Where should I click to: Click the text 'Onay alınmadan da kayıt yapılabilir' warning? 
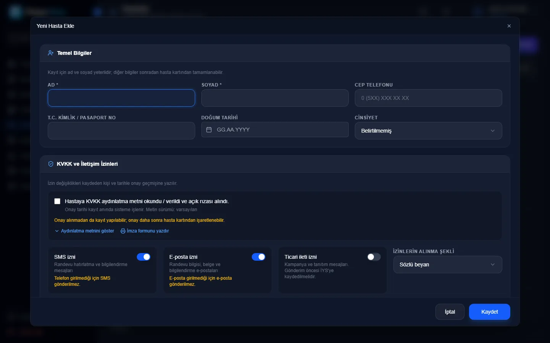[139, 220]
